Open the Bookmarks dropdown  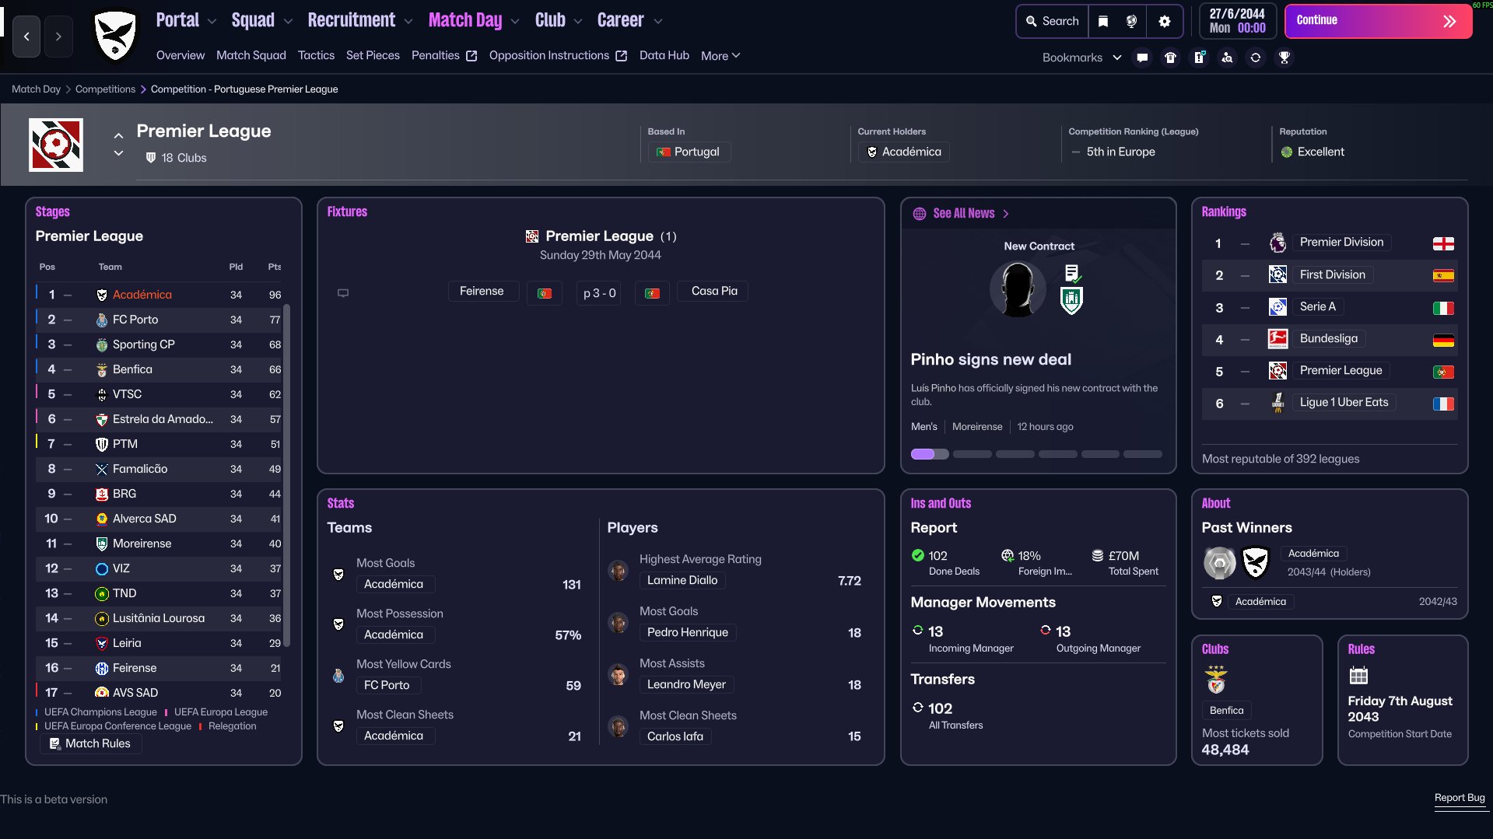(1081, 58)
